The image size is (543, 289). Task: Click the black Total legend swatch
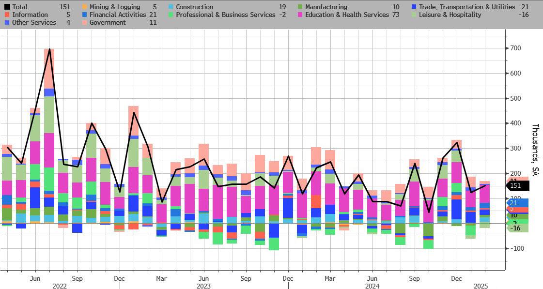(7, 7)
